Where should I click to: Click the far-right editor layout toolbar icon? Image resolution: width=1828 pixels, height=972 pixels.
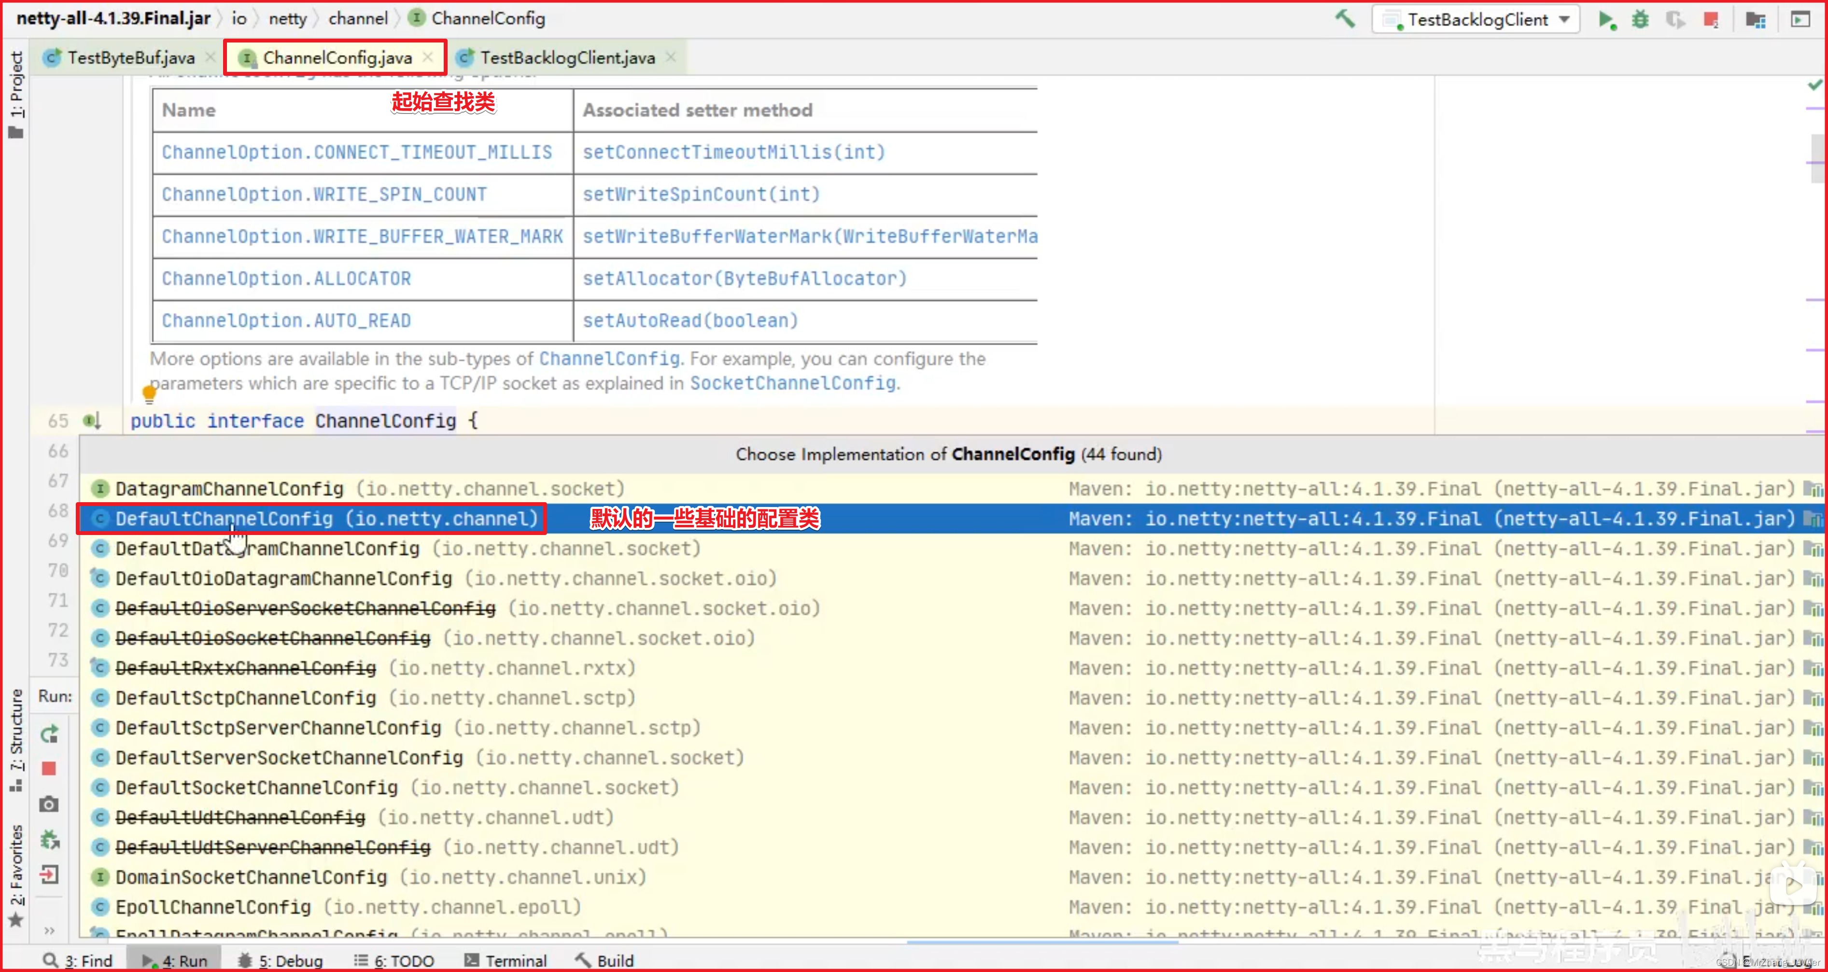1800,19
